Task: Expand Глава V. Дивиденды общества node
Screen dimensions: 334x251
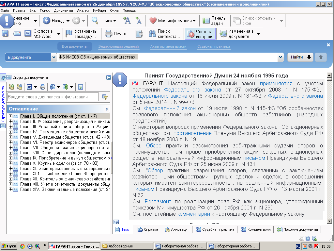Action: click(x=10, y=137)
